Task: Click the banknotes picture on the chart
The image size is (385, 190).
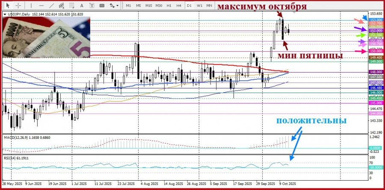Action: (x=46, y=37)
